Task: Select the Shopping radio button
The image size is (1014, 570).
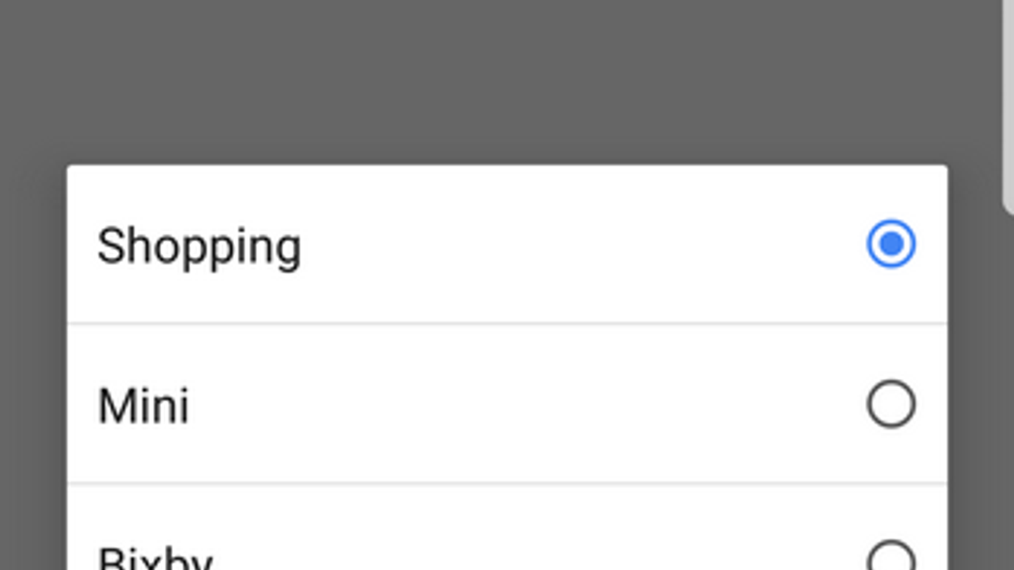Action: (x=890, y=244)
